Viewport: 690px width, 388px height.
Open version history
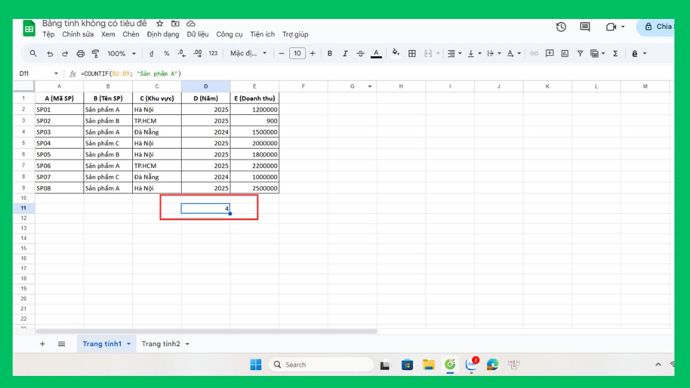561,26
